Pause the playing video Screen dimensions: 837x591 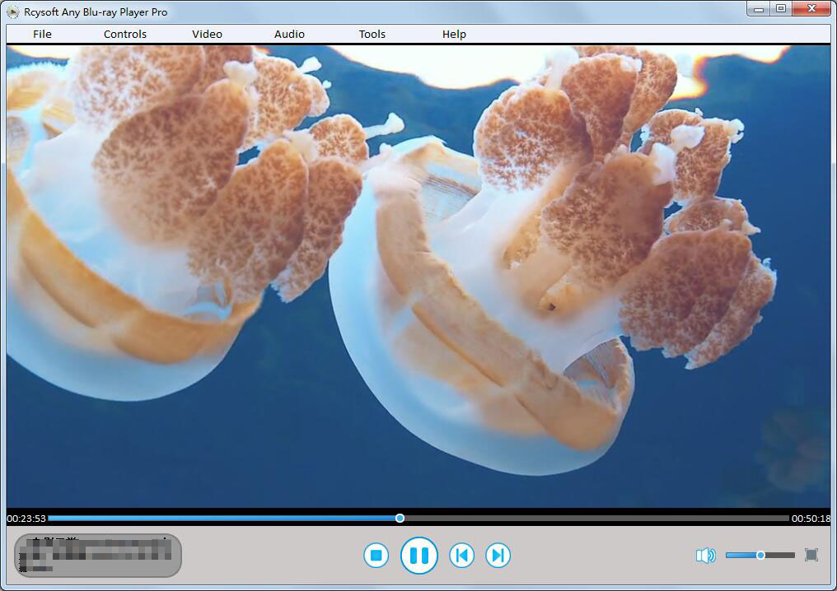(418, 556)
